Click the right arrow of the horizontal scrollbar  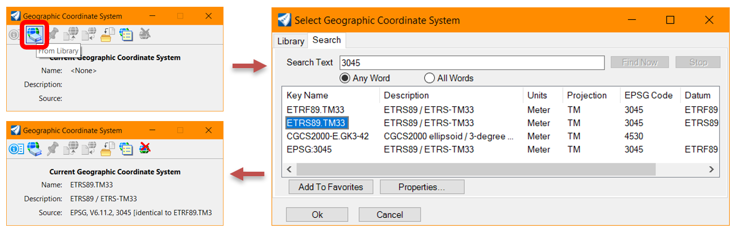click(712, 169)
